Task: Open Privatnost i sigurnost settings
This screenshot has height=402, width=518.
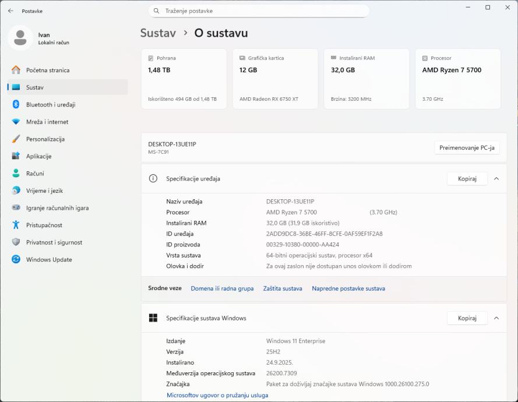Action: coord(54,242)
